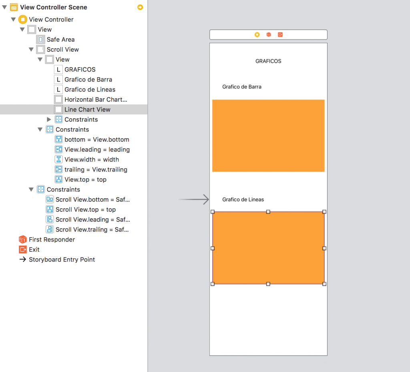
Task: Click the Exit icon in document outline
Action: point(23,250)
